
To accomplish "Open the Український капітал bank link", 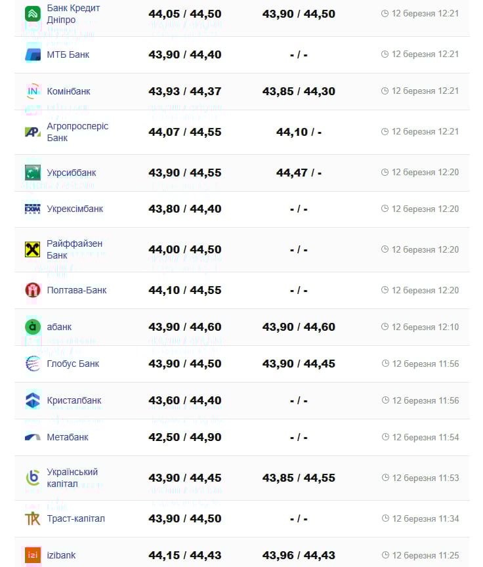I will point(72,478).
